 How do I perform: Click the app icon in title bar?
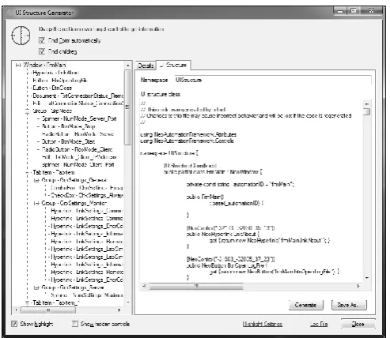[9, 13]
